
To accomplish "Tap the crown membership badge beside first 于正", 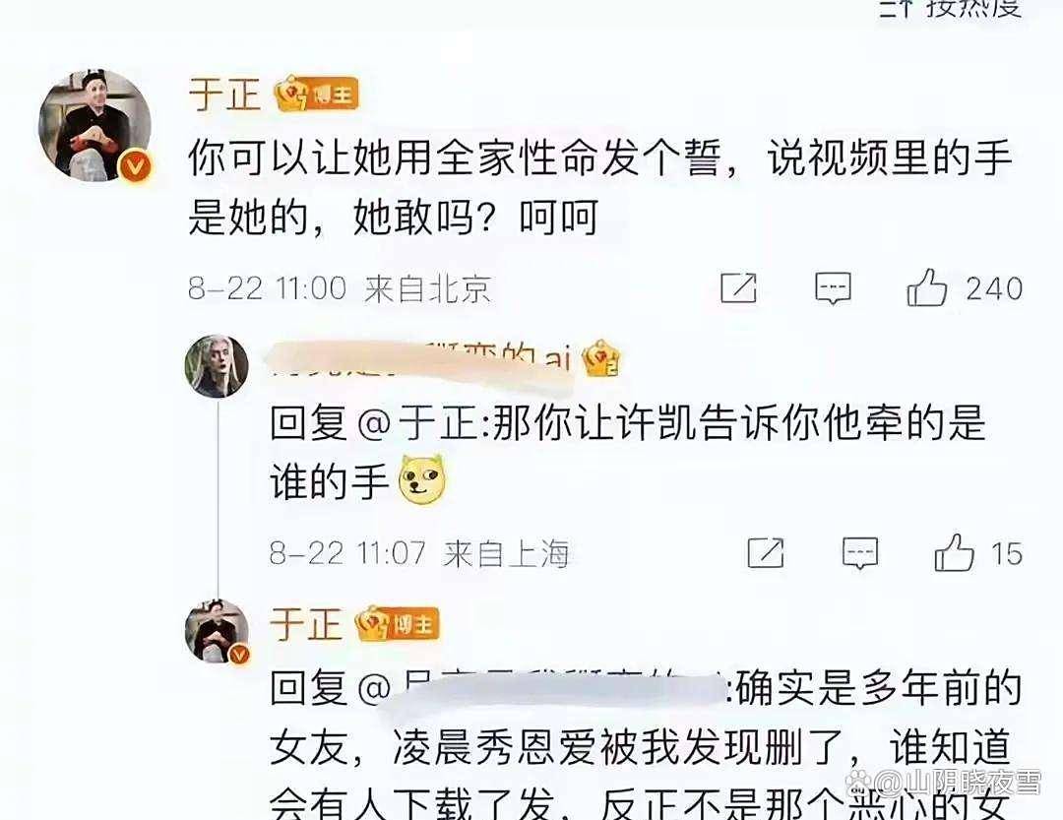I will tap(316, 94).
